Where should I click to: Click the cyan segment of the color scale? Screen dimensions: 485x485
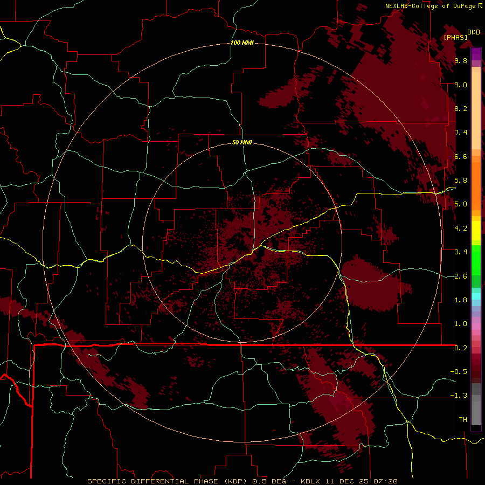point(476,296)
